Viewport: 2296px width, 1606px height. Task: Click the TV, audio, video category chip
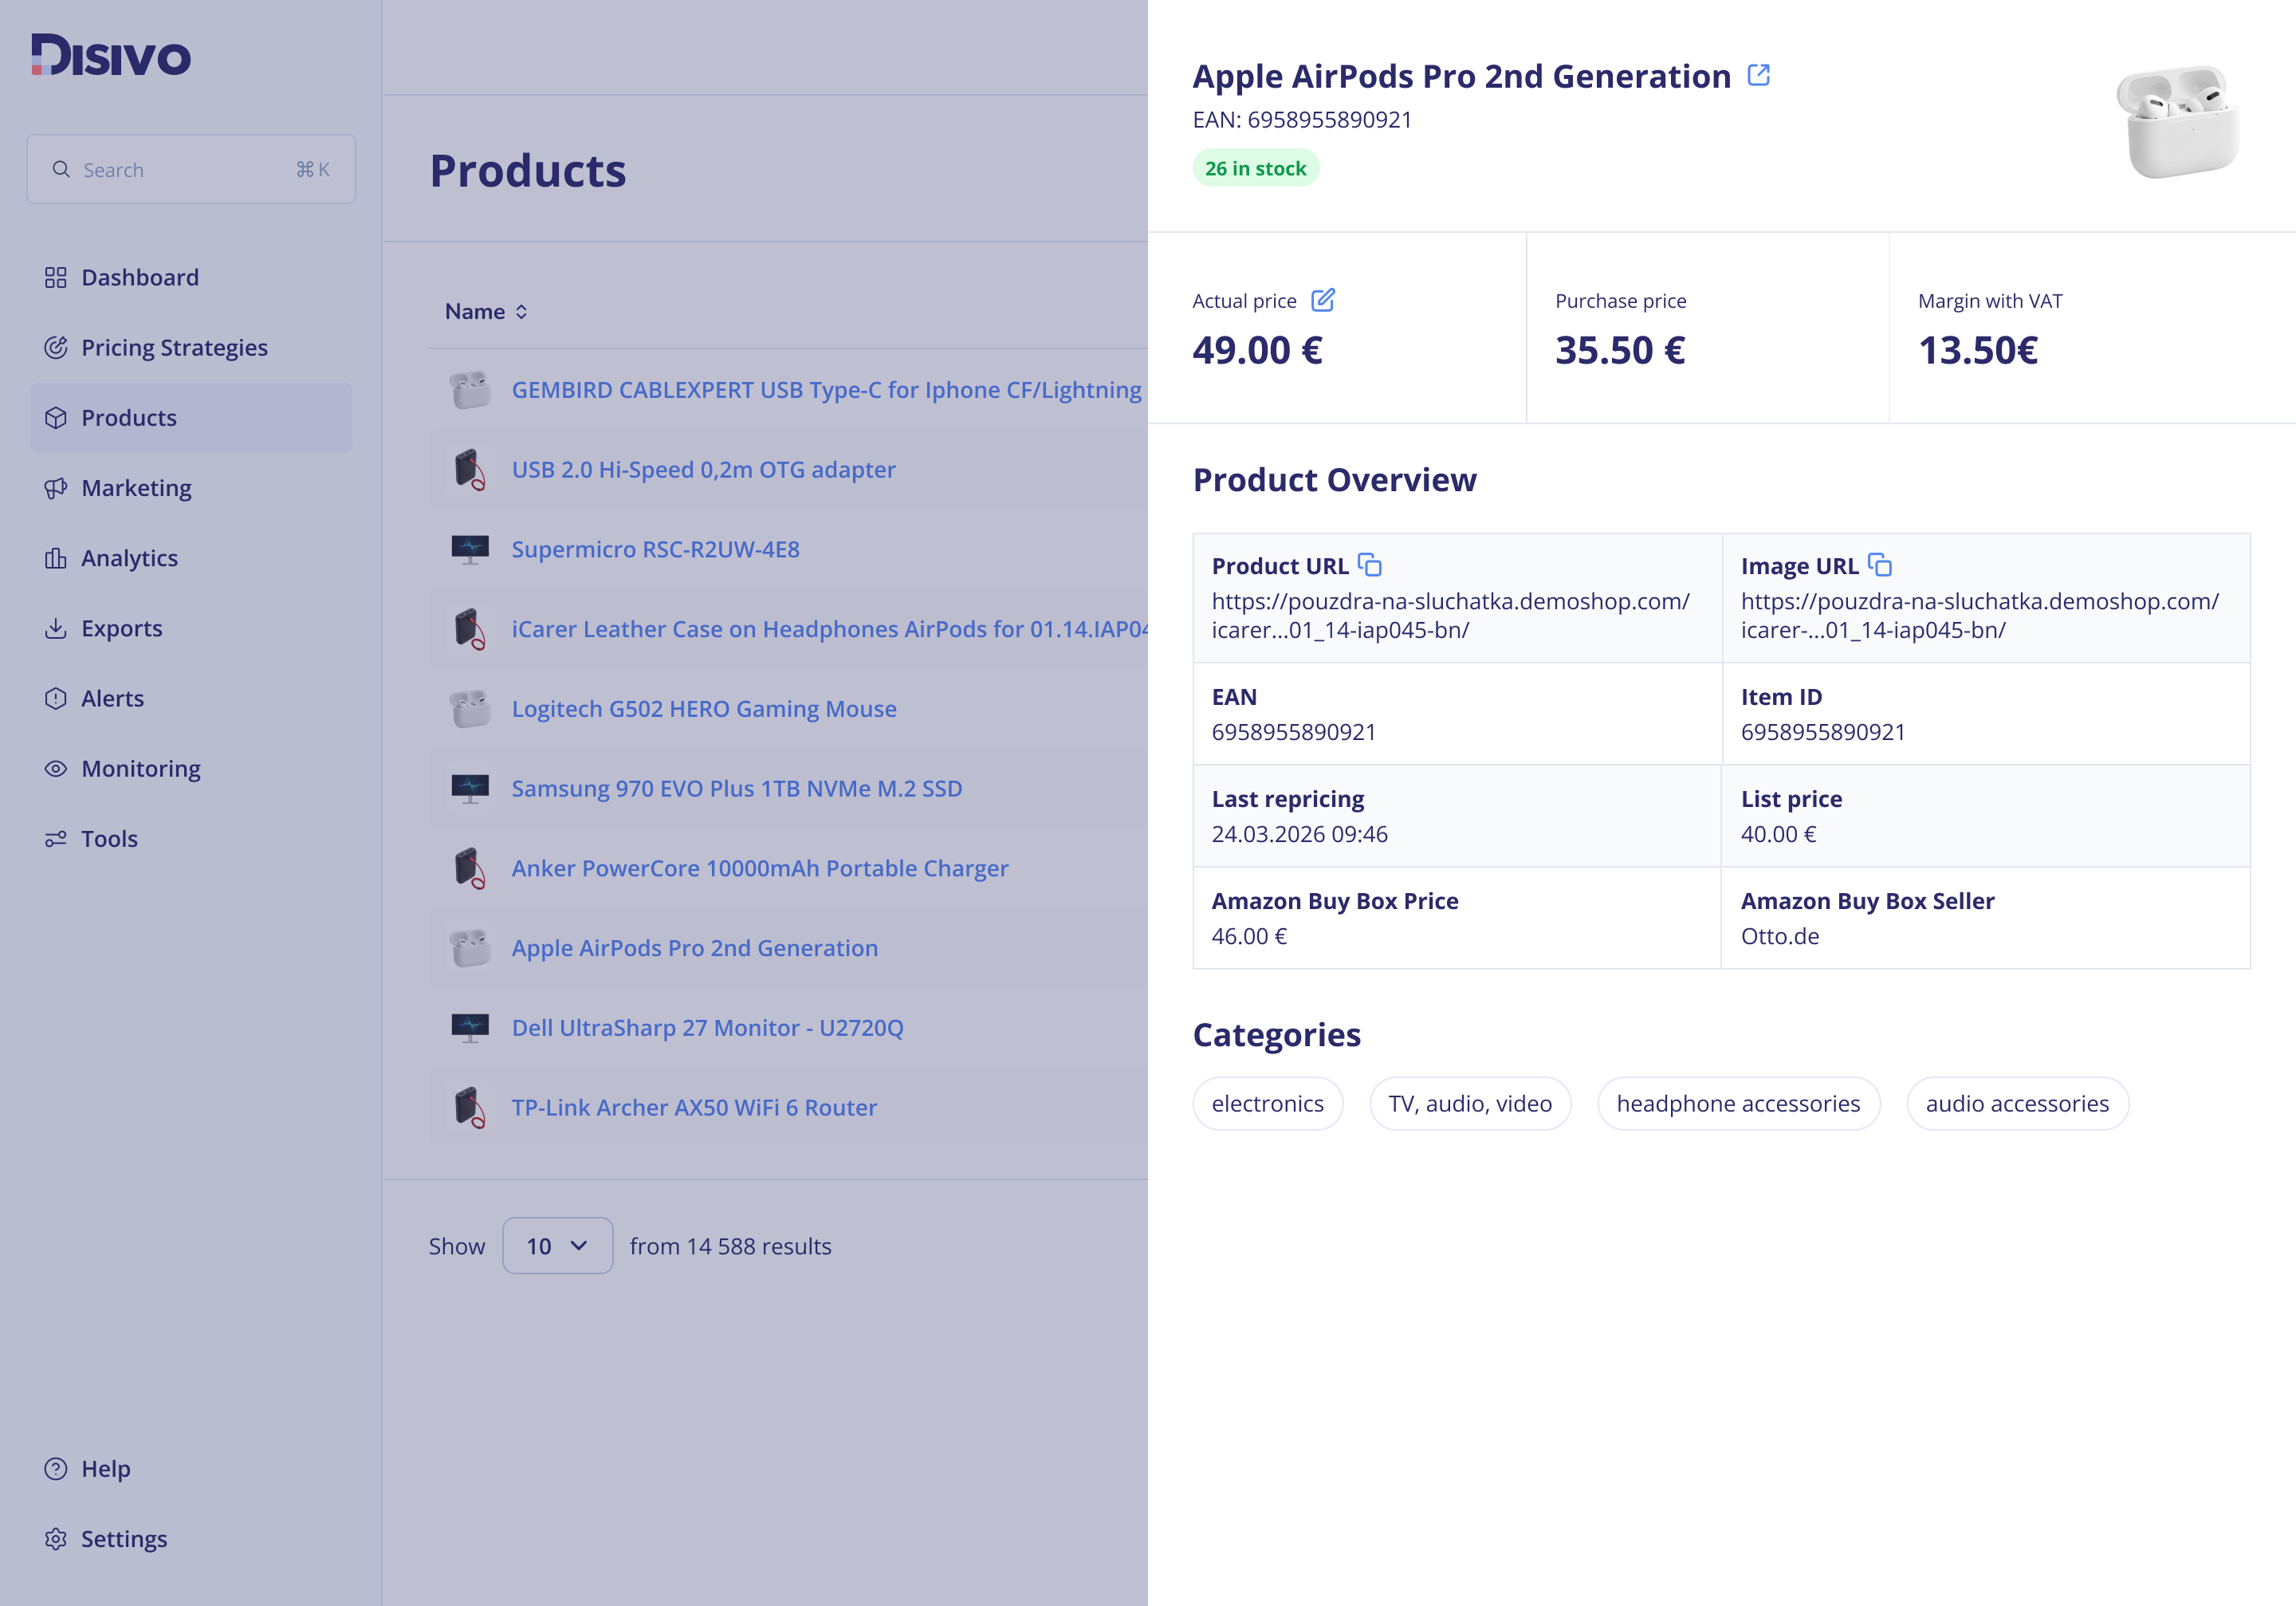pyautogui.click(x=1470, y=1103)
